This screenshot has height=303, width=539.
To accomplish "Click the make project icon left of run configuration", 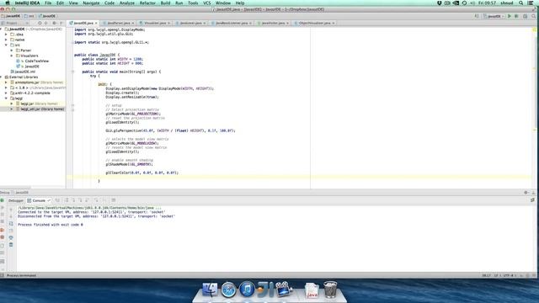I will pos(477,16).
